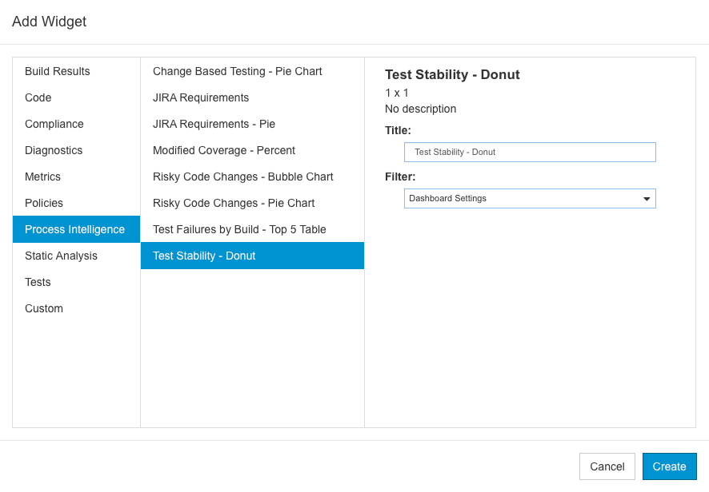
Task: Open the Filter dropdown arrow
Action: (646, 199)
